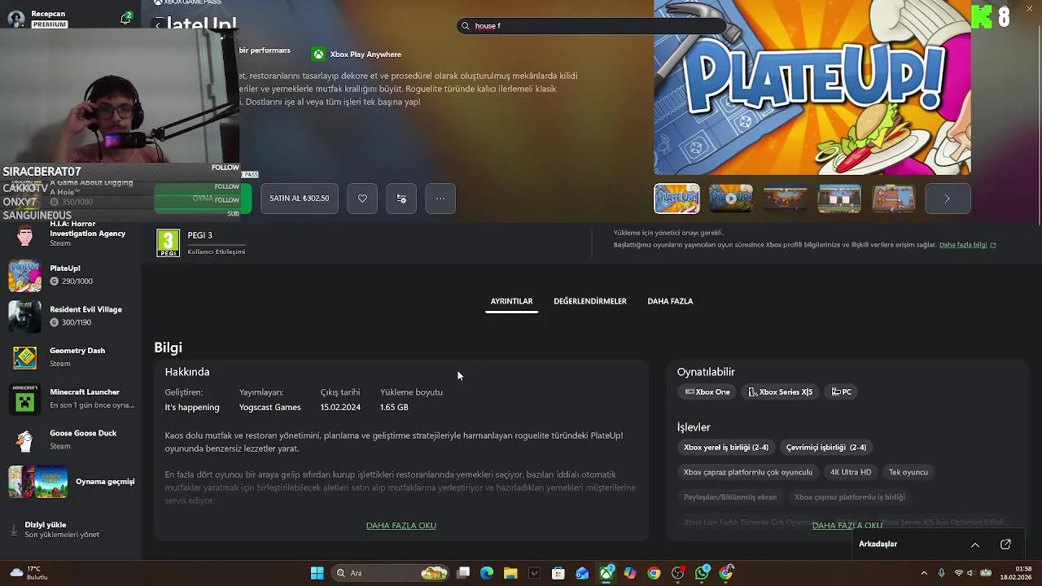This screenshot has width=1042, height=586.
Task: Open WhatsApp from the taskbar
Action: [702, 573]
